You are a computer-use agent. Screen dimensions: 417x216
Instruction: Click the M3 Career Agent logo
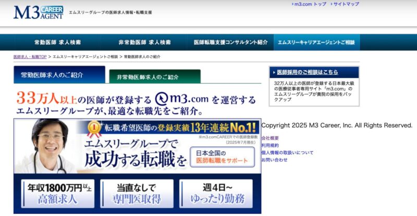click(39, 12)
